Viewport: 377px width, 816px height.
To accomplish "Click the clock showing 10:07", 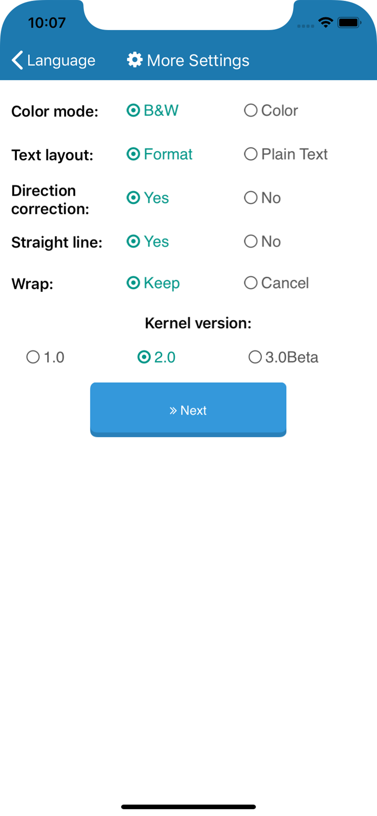I will point(46,22).
